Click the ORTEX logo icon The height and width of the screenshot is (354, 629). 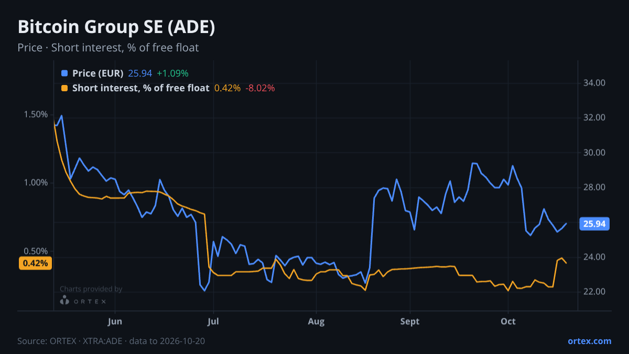coord(64,301)
